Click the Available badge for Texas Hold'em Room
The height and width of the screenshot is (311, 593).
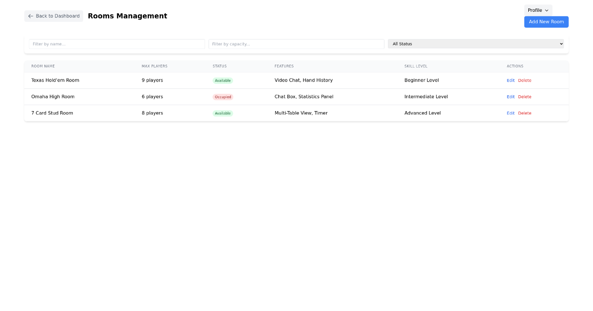pyautogui.click(x=223, y=80)
